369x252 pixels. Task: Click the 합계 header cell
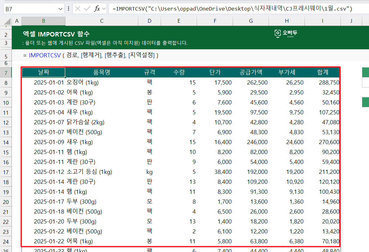(322, 72)
